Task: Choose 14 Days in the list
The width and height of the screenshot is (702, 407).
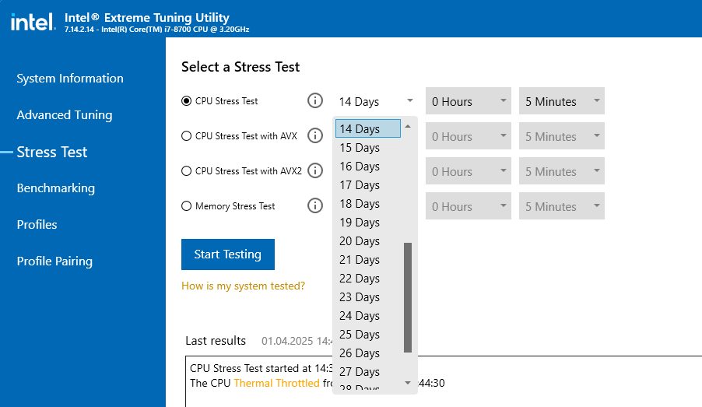Action: coord(368,128)
